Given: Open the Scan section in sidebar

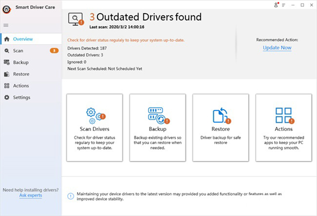Looking at the screenshot, I should click(x=18, y=51).
